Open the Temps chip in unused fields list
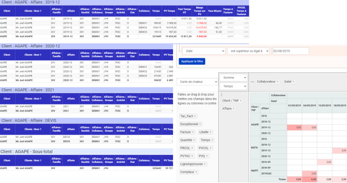The image size is (347, 183). pos(207,140)
